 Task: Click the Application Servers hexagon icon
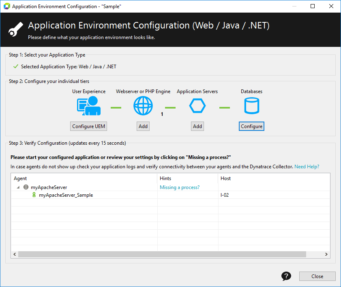[197, 106]
